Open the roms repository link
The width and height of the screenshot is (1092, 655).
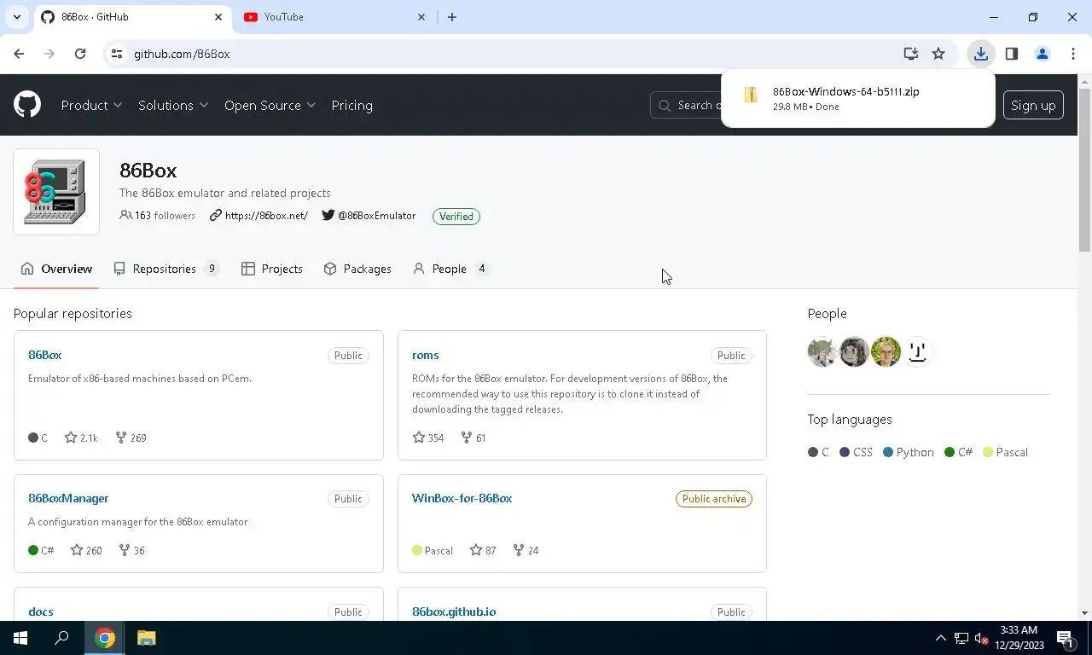425,355
